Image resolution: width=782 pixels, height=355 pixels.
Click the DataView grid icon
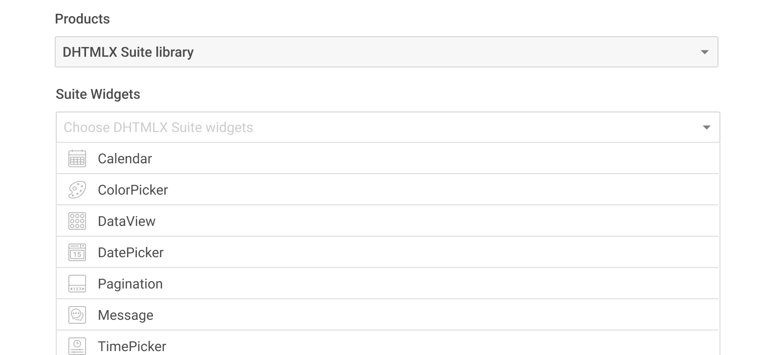click(77, 221)
